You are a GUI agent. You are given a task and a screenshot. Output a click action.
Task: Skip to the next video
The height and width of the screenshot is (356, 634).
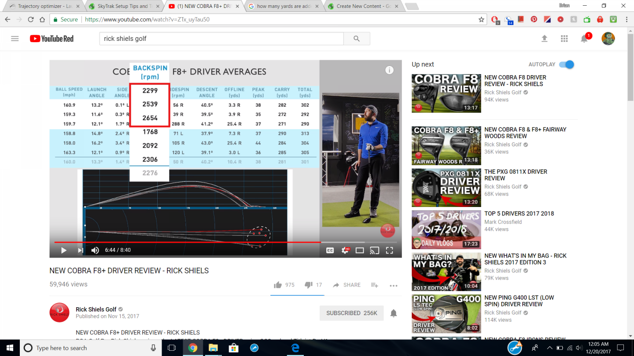click(x=80, y=250)
